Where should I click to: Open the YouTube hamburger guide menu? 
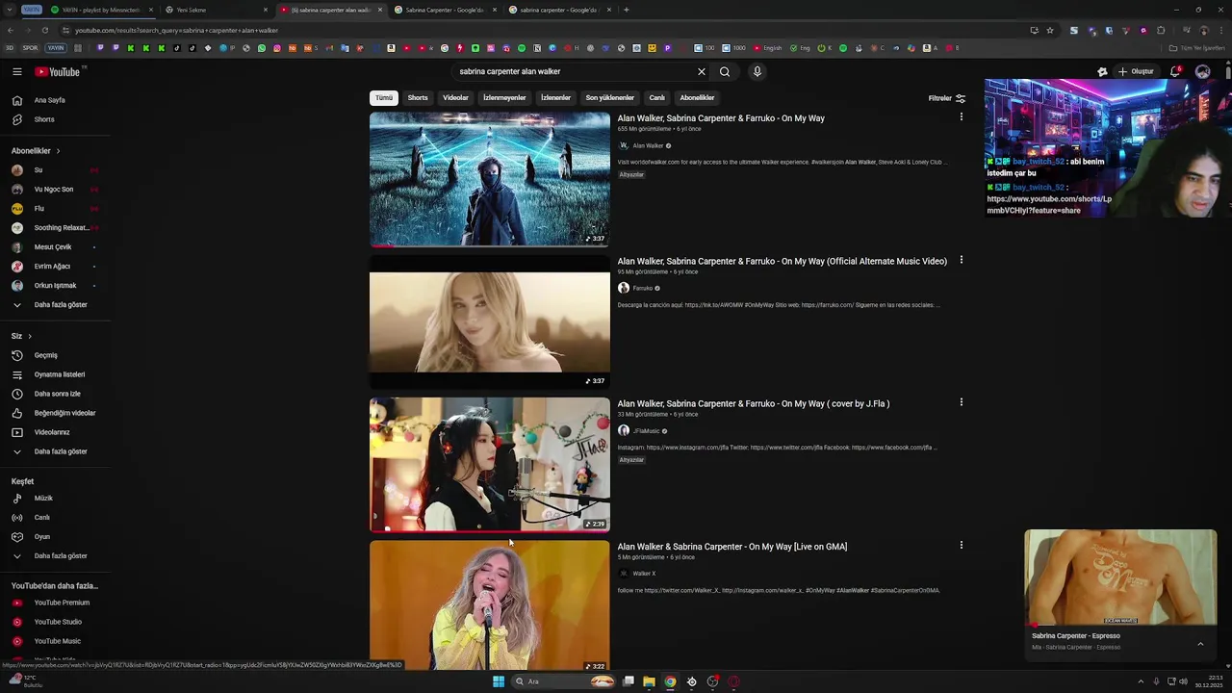(x=16, y=71)
